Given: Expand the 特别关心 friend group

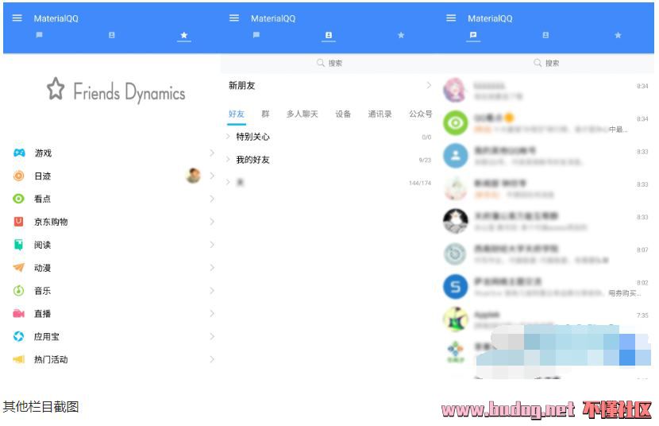Looking at the screenshot, I should pos(329,137).
